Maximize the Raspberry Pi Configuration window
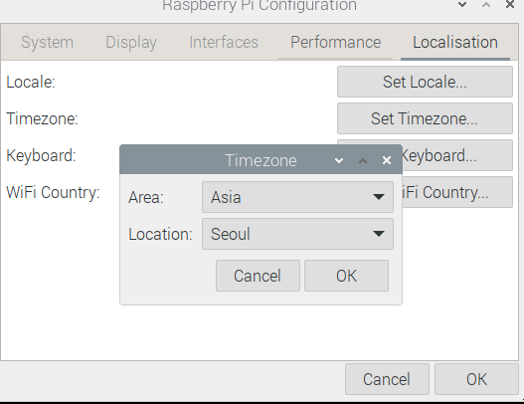 [x=486, y=5]
